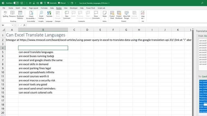Show Workbook Statistics
The width and height of the screenshot is (207, 116).
point(20,15)
